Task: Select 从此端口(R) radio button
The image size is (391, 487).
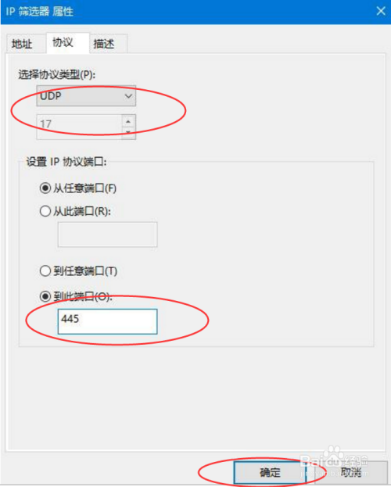Action: [x=45, y=211]
